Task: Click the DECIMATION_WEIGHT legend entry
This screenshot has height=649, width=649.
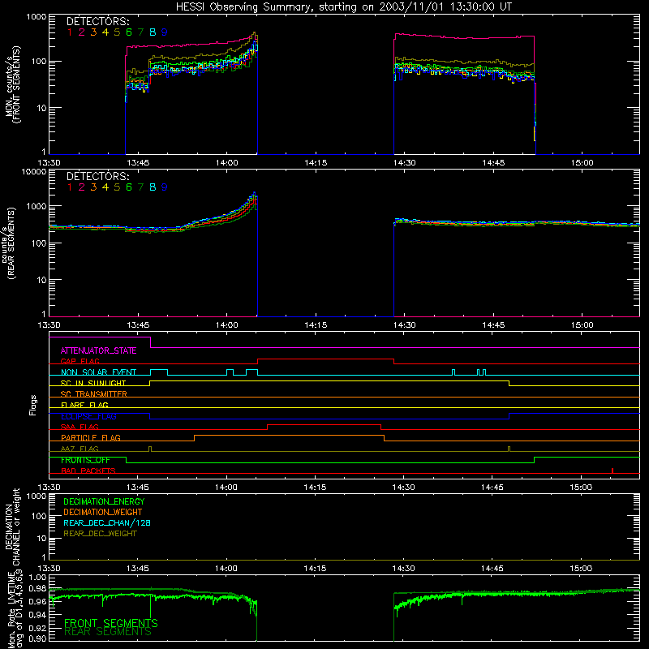Action: pos(103,513)
